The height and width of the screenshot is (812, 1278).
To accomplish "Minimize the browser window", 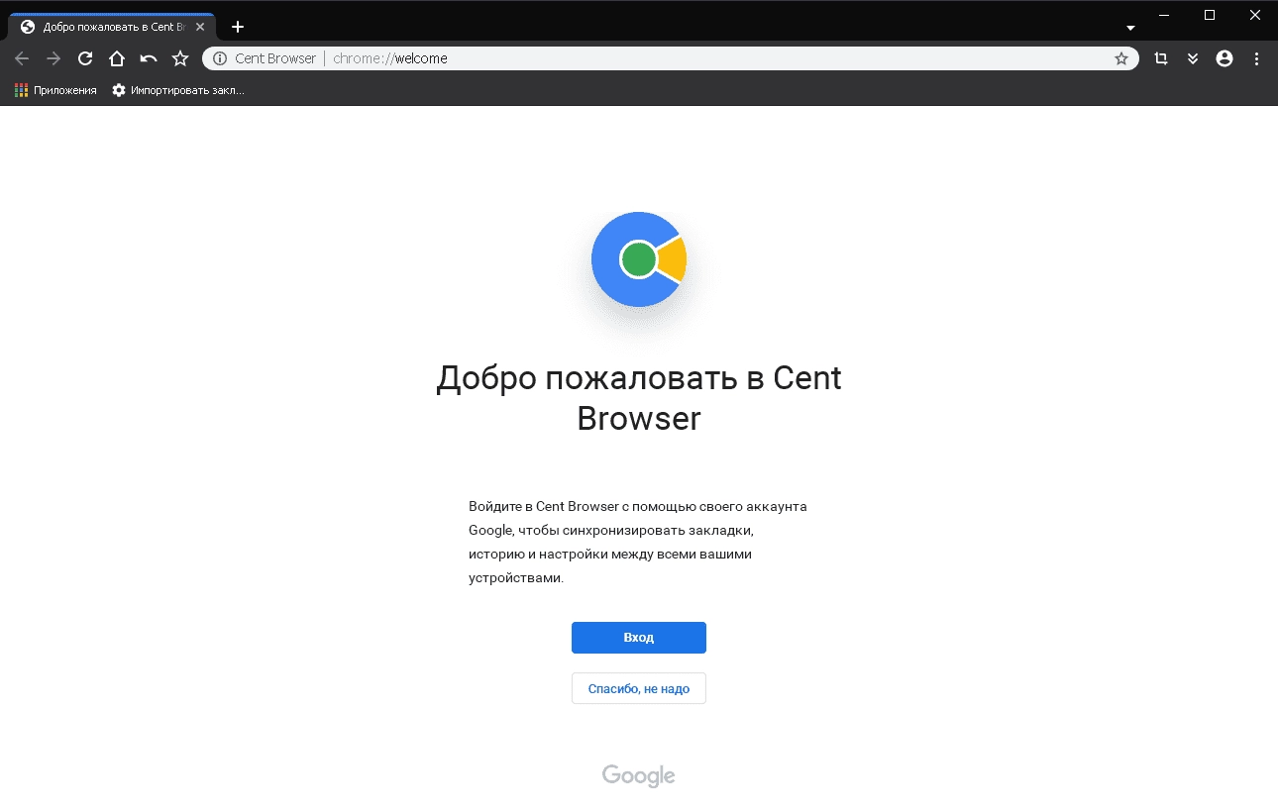I will tap(1164, 15).
